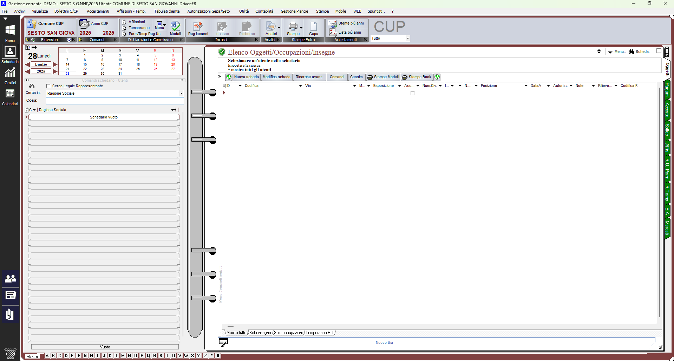Click the recycle bin icon at bottom left
Screen dimensions: 674x361
click(10, 353)
